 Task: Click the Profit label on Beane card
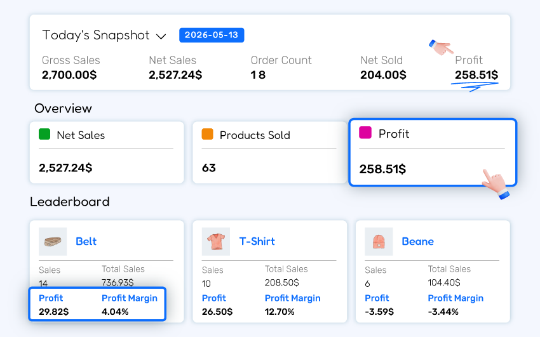tap(377, 298)
